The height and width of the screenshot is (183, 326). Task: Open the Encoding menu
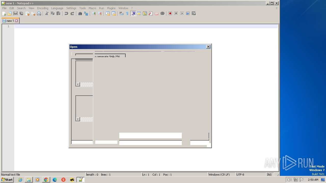43,8
